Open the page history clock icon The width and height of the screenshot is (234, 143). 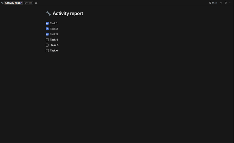226,3
